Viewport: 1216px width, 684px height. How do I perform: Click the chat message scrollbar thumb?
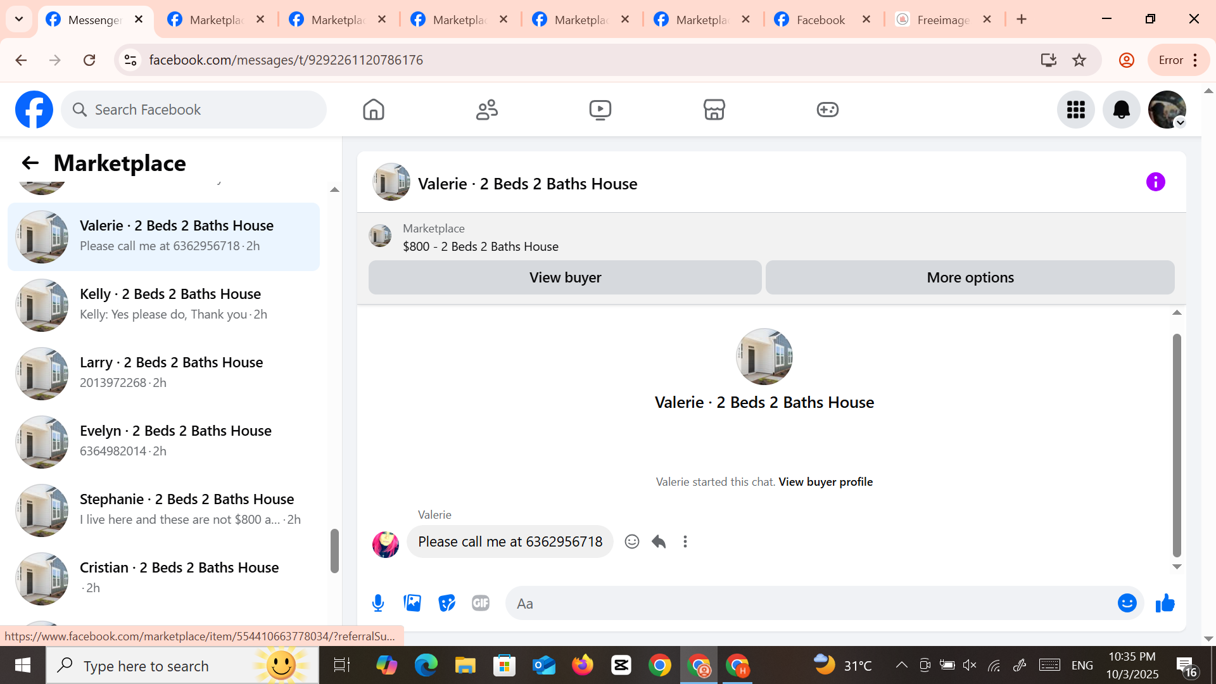pyautogui.click(x=1177, y=445)
